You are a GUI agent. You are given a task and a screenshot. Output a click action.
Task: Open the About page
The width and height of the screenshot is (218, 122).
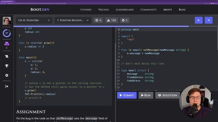tap(168, 9)
